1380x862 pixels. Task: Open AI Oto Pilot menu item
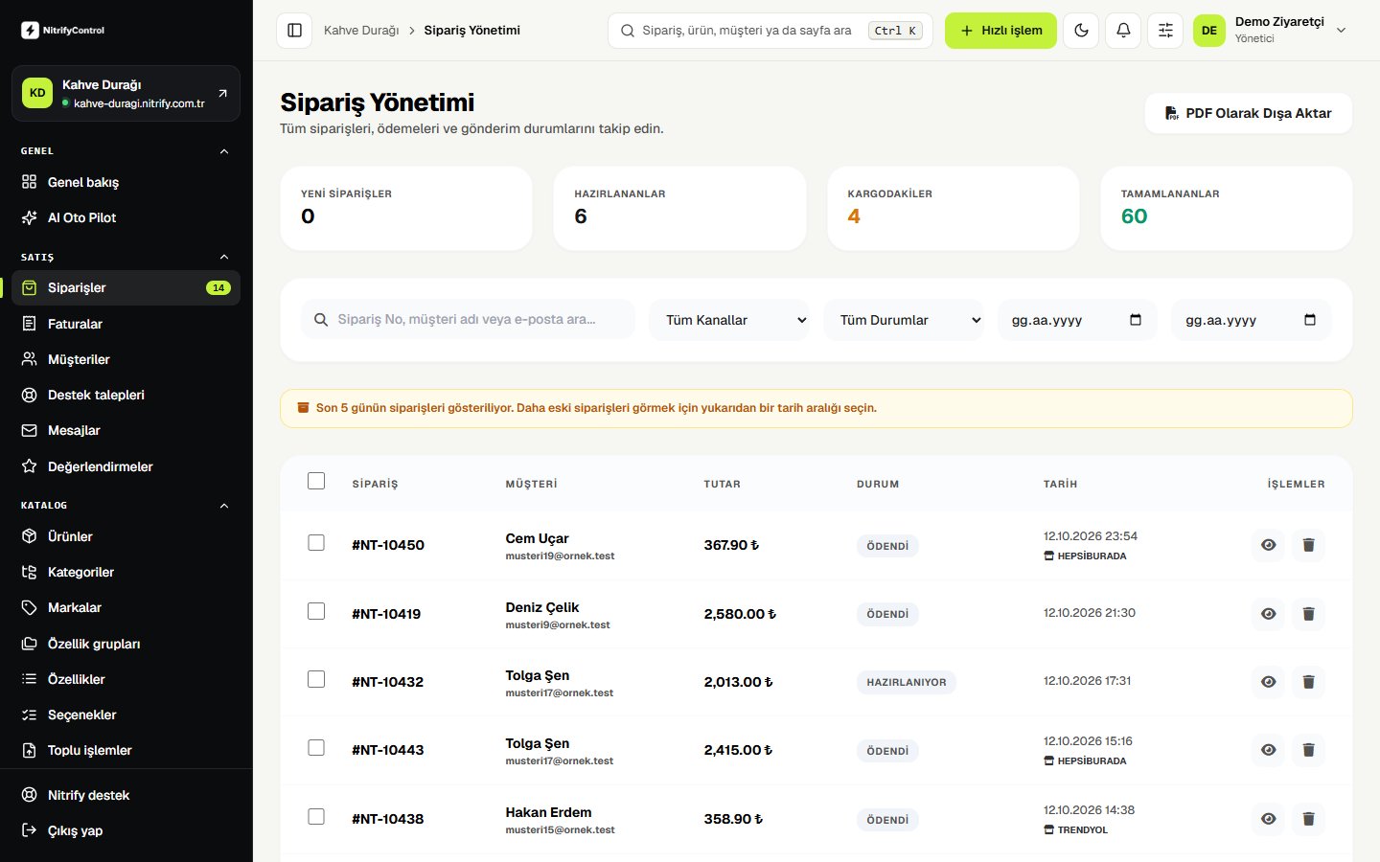click(x=126, y=217)
